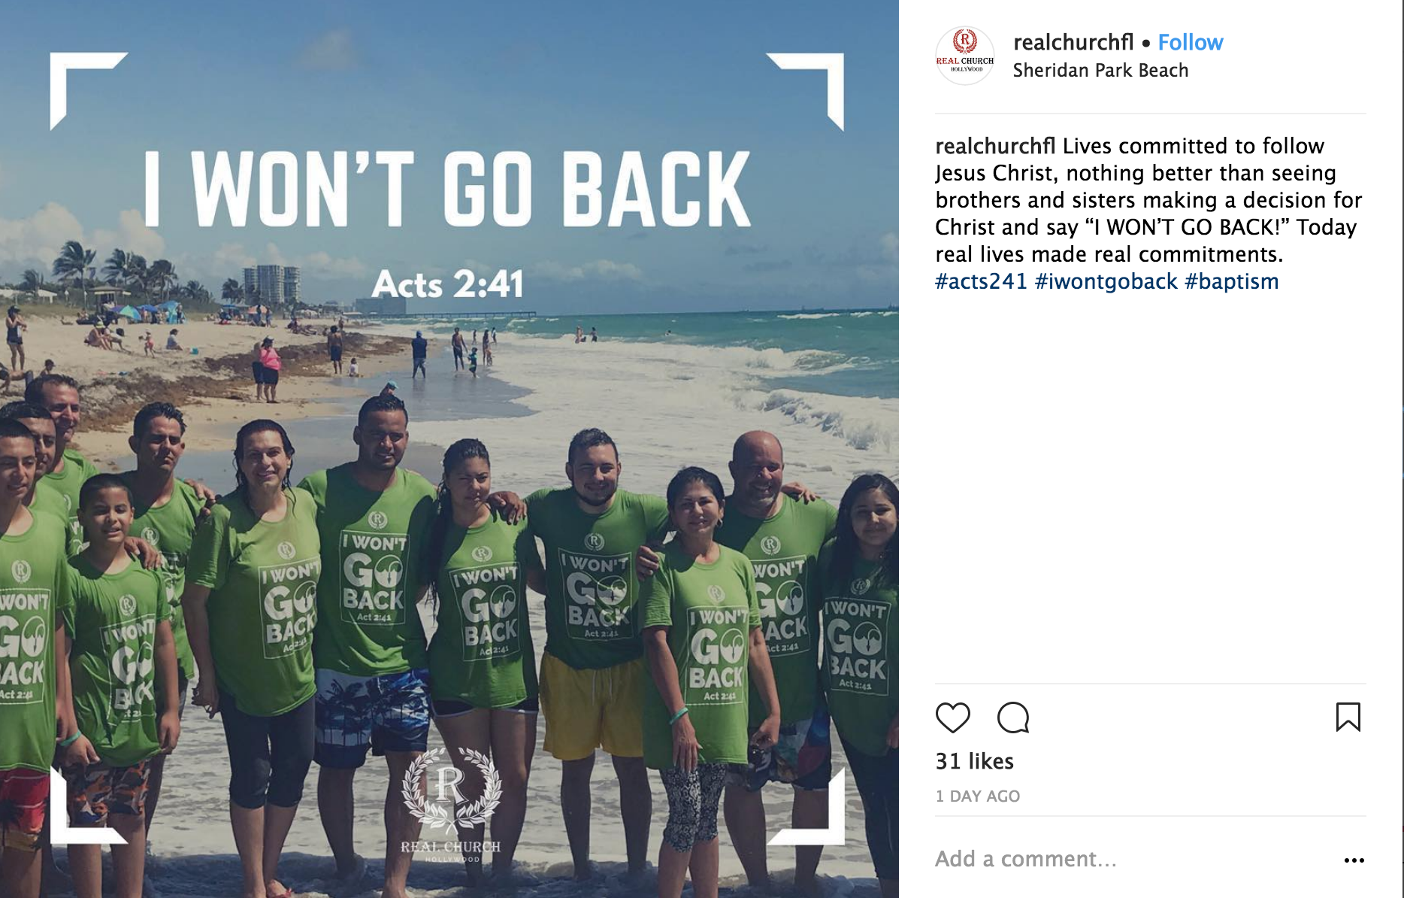
Task: Open the #iwontgoback hashtag
Action: click(1106, 281)
